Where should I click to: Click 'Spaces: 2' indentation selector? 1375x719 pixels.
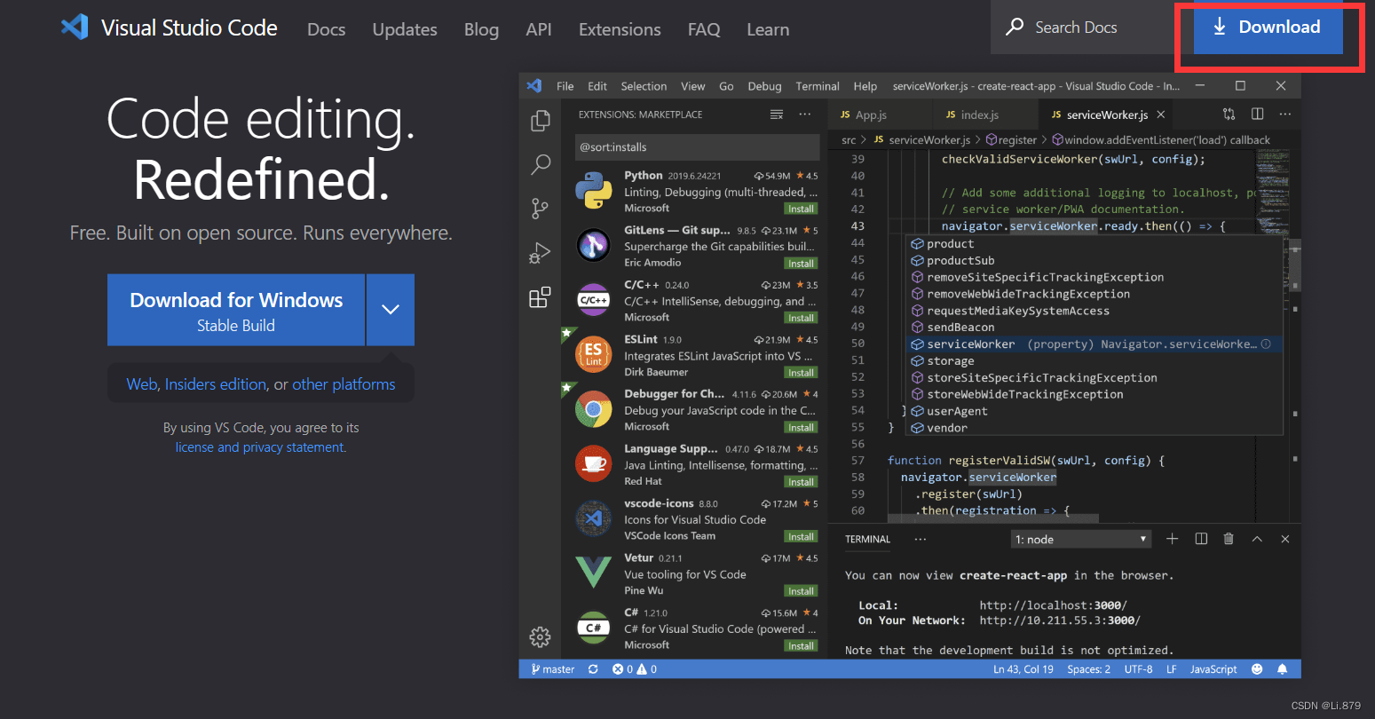1088,669
